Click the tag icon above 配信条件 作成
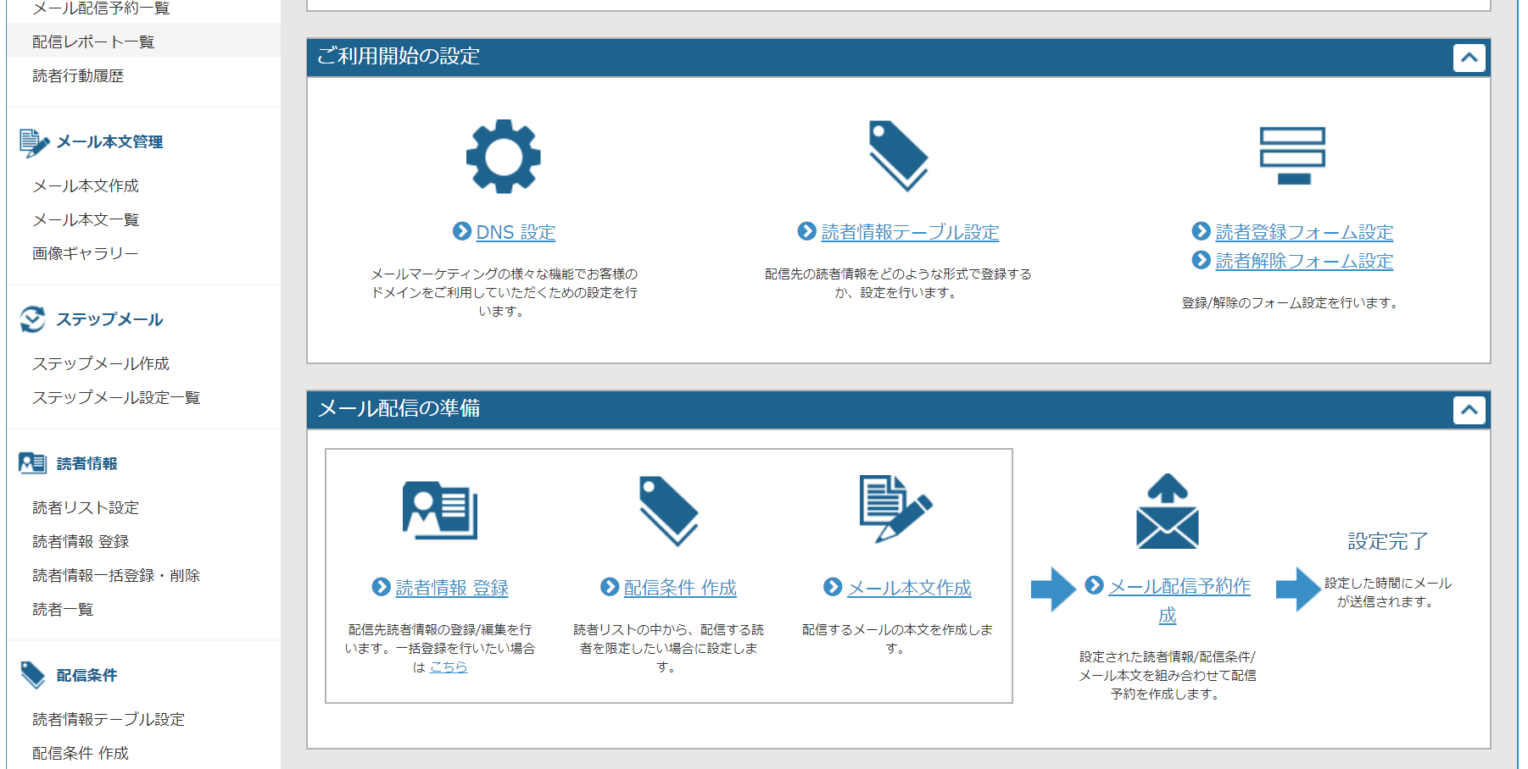Screen dimensions: 1528x769 [669, 511]
